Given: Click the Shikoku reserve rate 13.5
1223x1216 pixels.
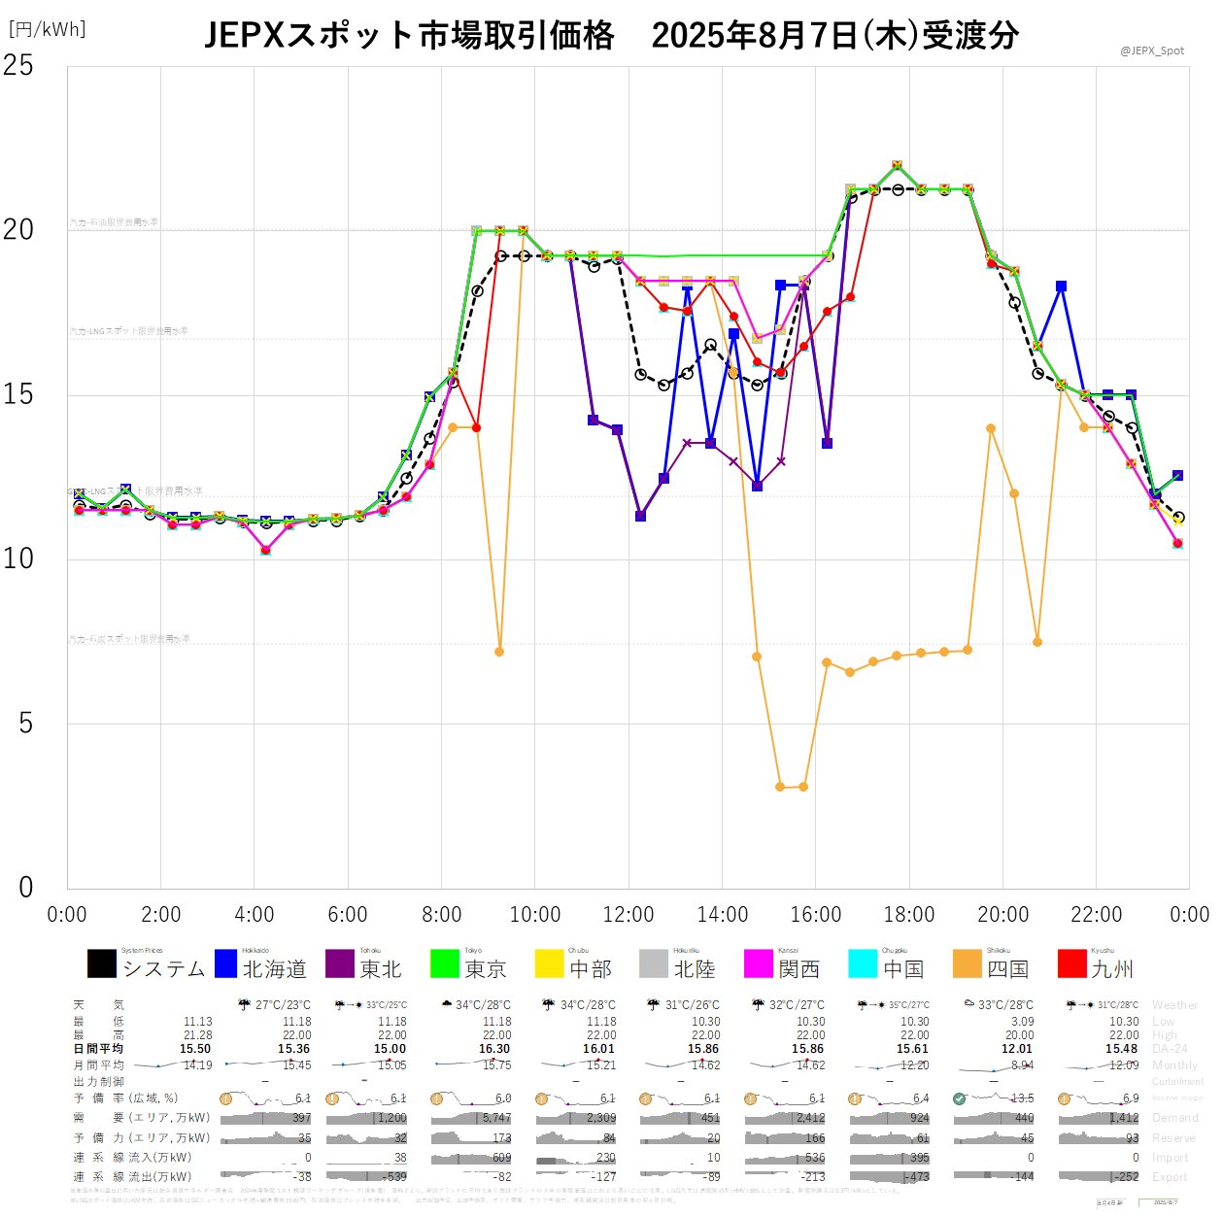Looking at the screenshot, I should [1022, 1098].
